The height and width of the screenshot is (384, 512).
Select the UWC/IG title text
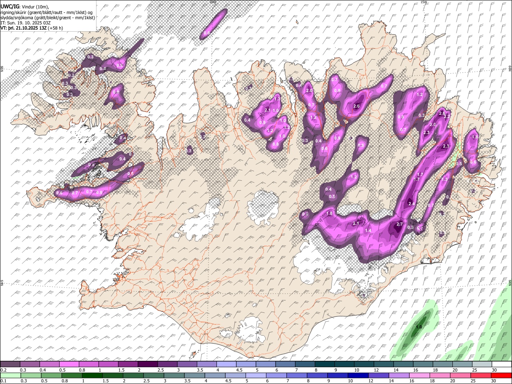[x=9, y=6]
